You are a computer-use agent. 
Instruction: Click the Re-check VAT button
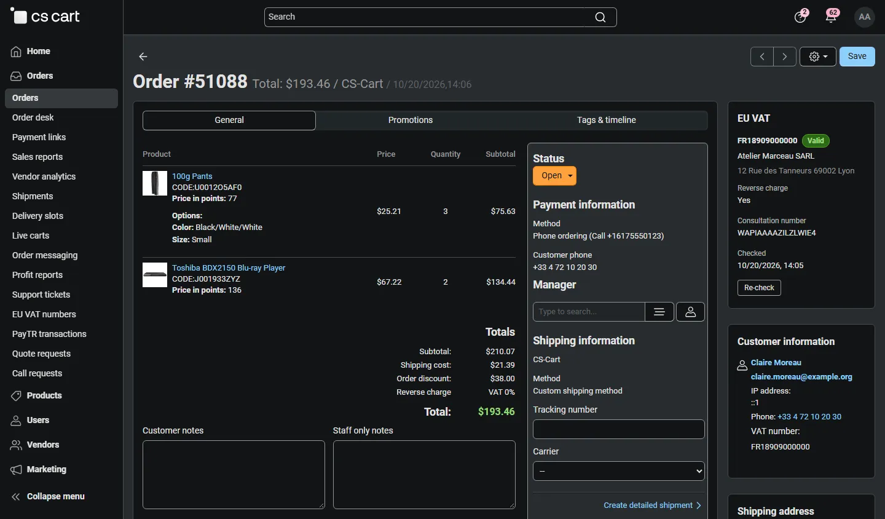[x=759, y=288]
